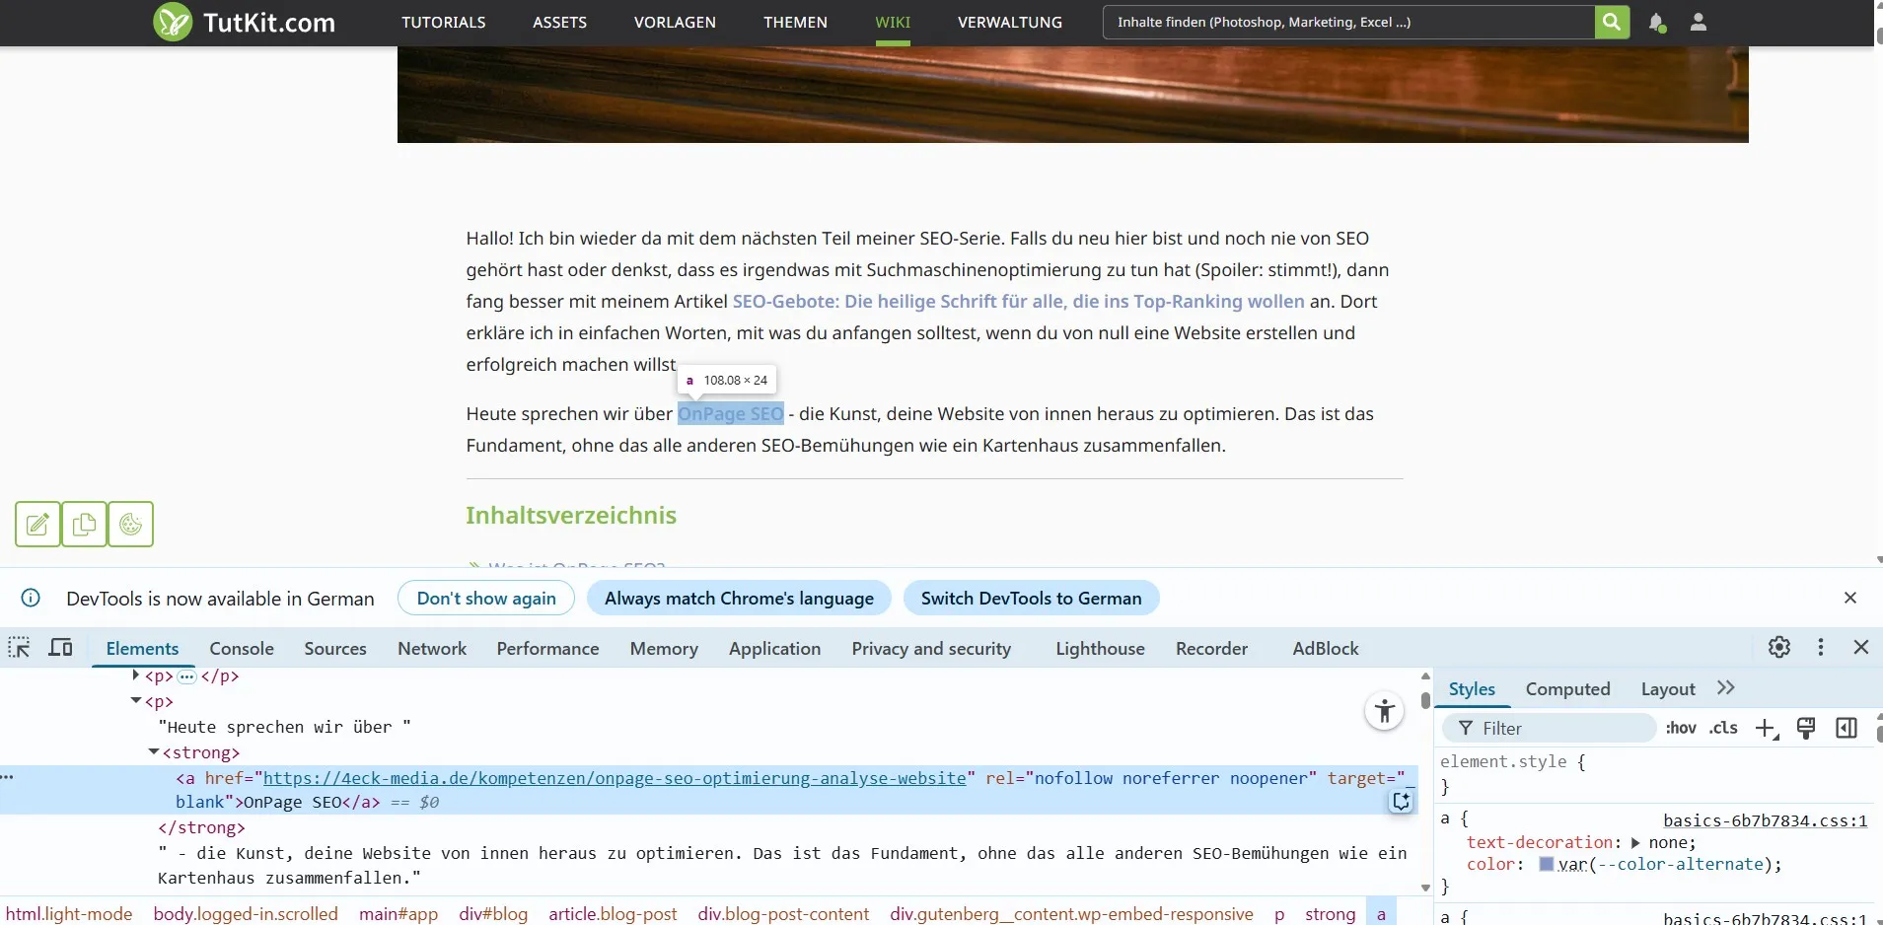Viewport: 1883px width, 925px height.
Task: Click the edit post pencil button
Action: pyautogui.click(x=37, y=524)
